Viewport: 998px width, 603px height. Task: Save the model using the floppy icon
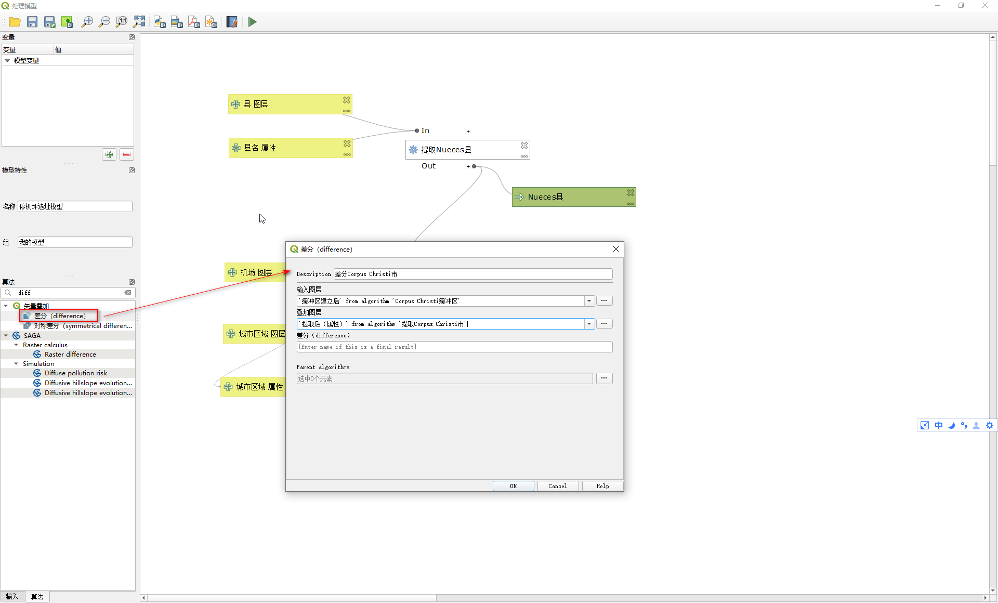click(32, 22)
